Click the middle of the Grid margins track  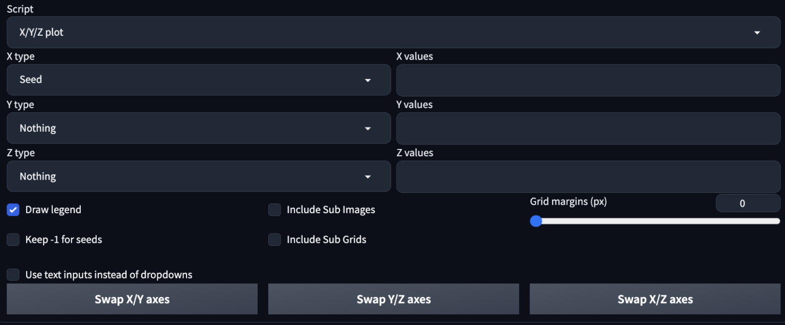pos(658,221)
